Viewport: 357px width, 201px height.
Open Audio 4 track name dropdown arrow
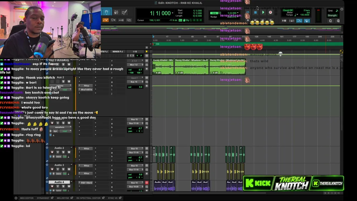(x=71, y=182)
